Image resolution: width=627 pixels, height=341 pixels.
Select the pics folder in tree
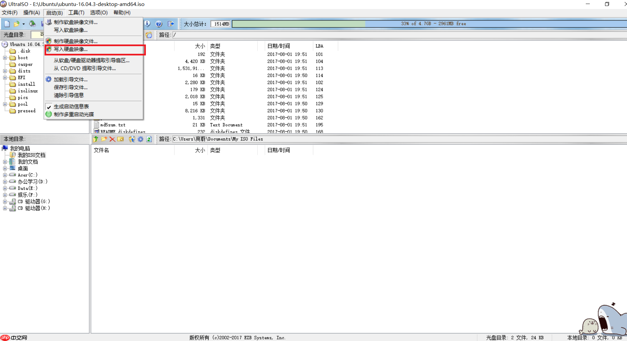23,98
